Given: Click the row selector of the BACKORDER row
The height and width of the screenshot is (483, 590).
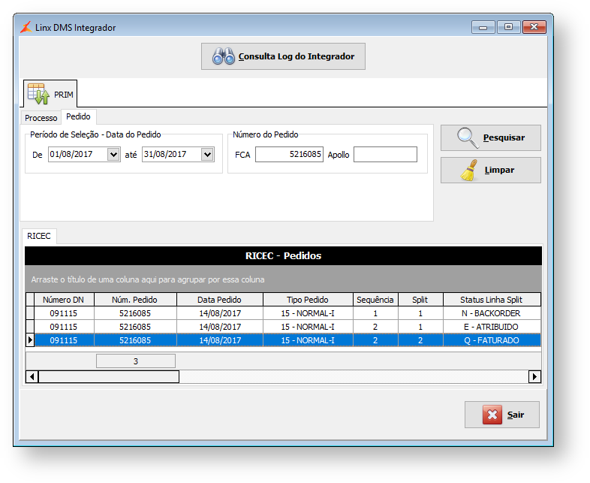Looking at the screenshot, I should pyautogui.click(x=30, y=313).
